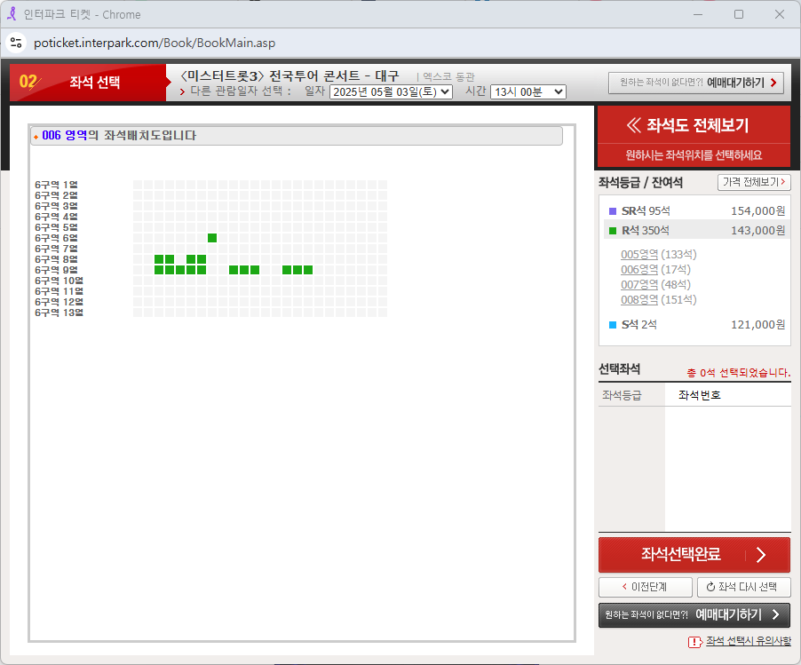Click the 143,000원 price text
801x665 pixels.
coord(758,230)
